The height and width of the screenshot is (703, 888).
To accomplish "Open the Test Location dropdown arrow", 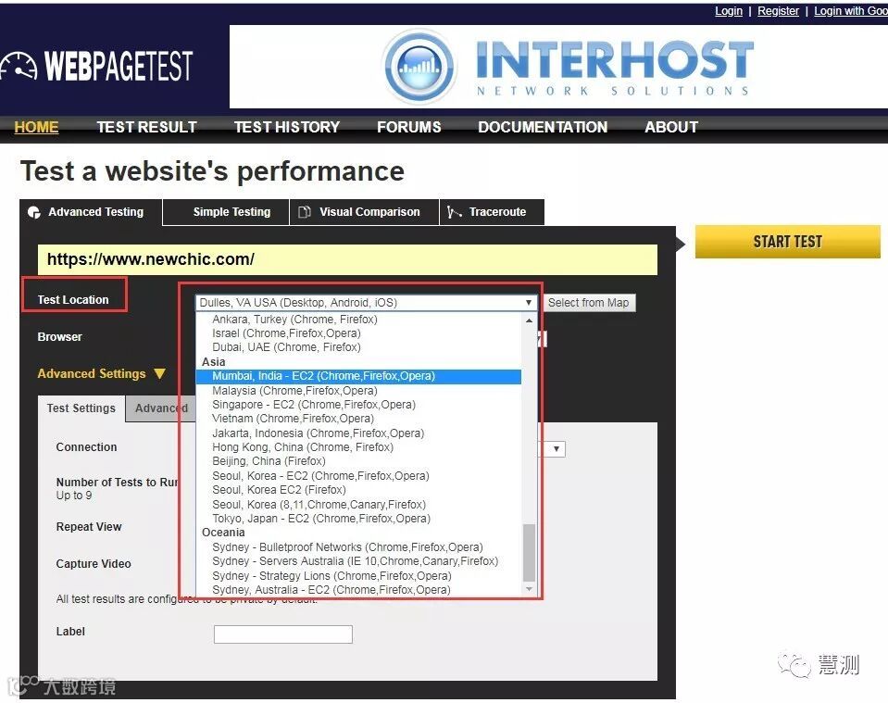I will (528, 303).
